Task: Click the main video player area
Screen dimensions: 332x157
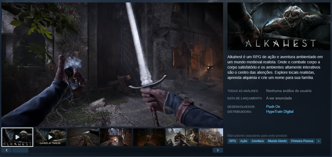Action: (112, 64)
